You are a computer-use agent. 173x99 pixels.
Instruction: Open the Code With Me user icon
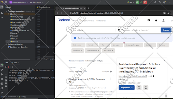tap(155, 2)
